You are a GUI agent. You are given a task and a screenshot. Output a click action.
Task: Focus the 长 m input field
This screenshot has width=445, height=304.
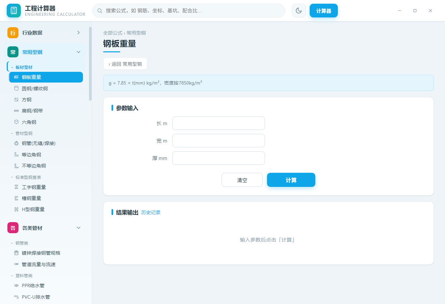point(219,123)
